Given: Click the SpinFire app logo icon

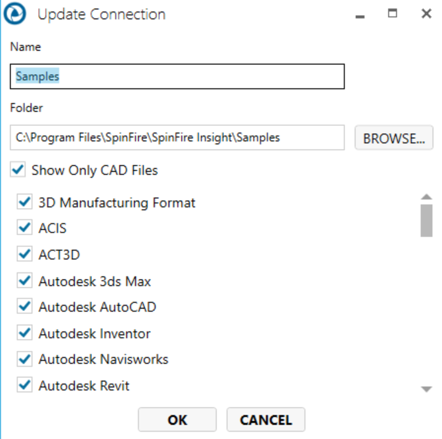Looking at the screenshot, I should point(17,14).
